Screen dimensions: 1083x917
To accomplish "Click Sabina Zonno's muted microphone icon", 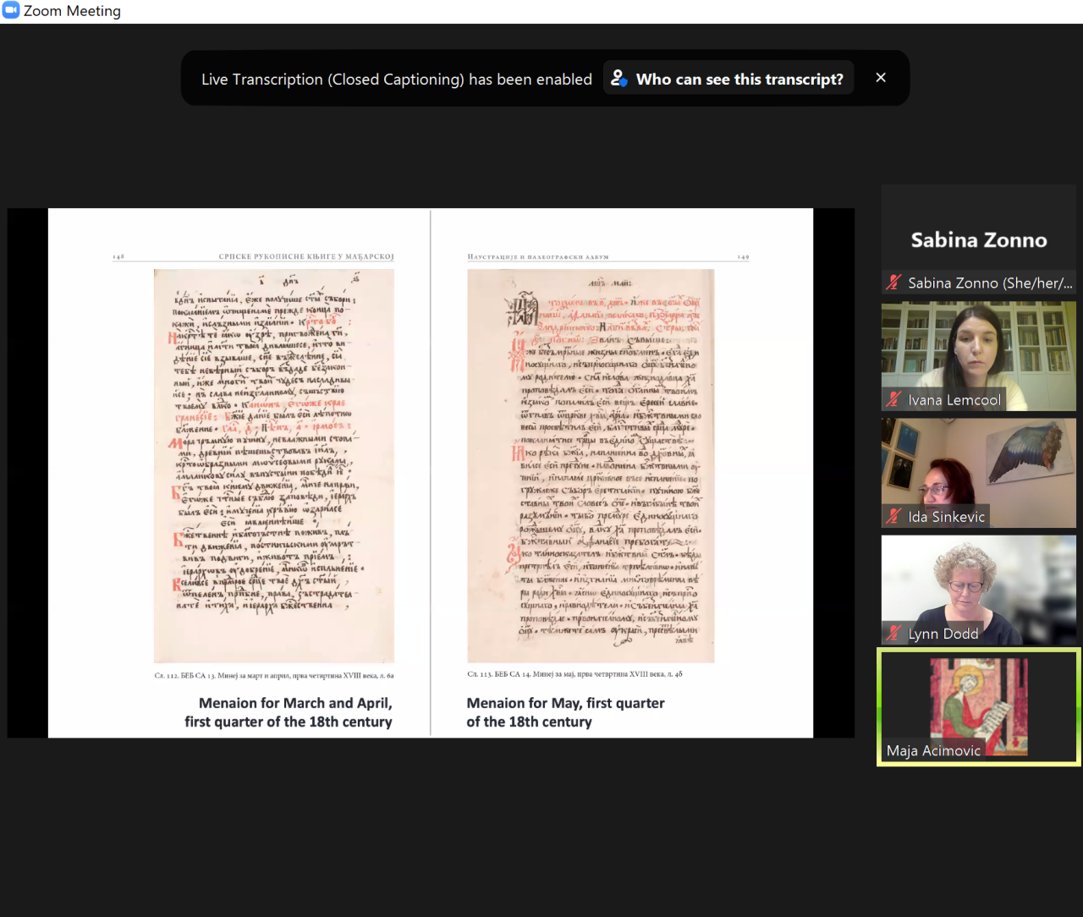I will (x=893, y=283).
